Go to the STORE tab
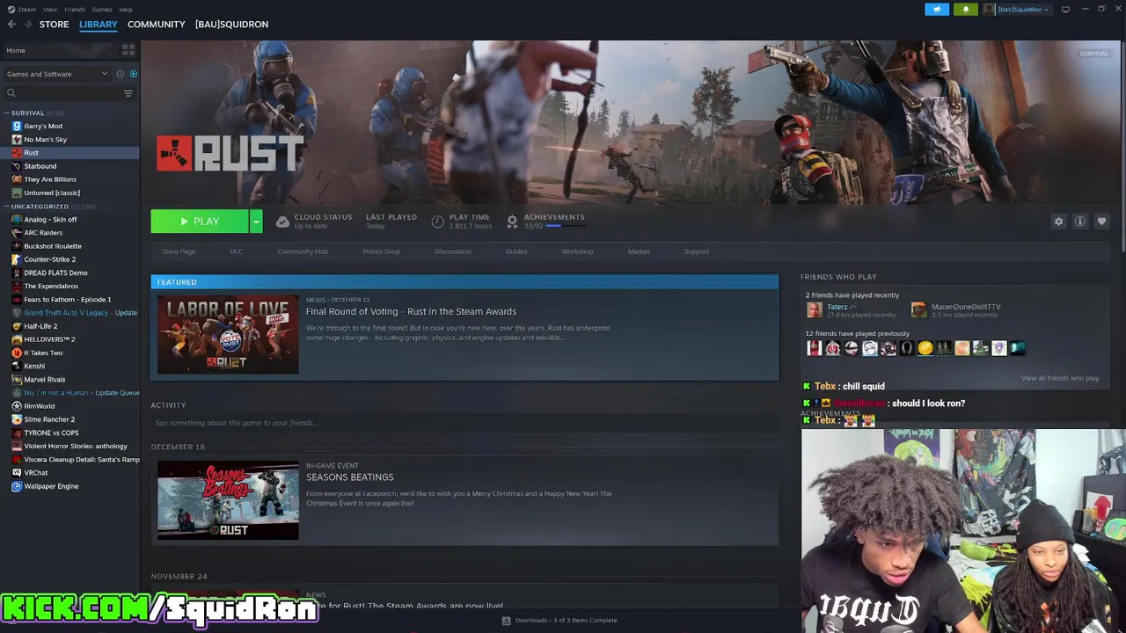Viewport: 1126px width, 633px height. click(54, 25)
